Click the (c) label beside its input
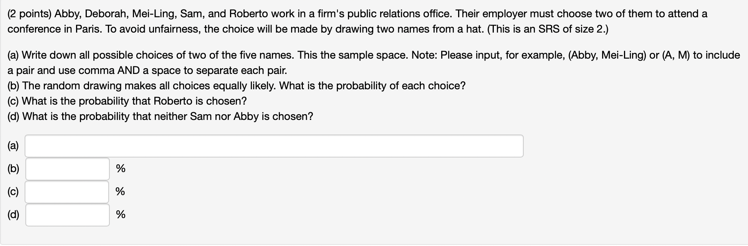Image resolution: width=748 pixels, height=246 pixels. pos(13,192)
